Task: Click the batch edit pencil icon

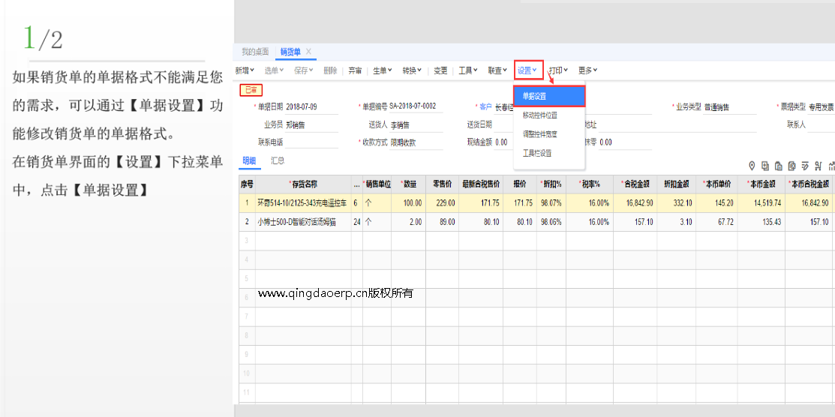Action: point(805,166)
